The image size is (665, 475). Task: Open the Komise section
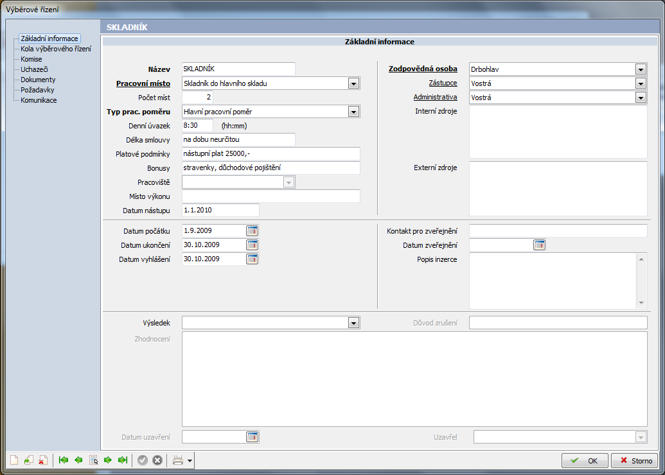coord(31,59)
